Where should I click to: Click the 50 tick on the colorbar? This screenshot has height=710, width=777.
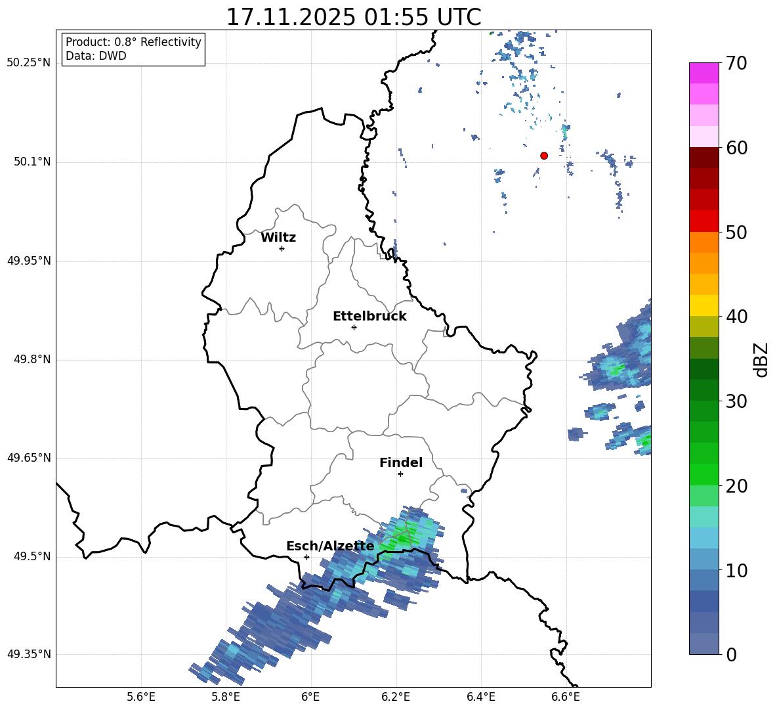click(x=736, y=232)
